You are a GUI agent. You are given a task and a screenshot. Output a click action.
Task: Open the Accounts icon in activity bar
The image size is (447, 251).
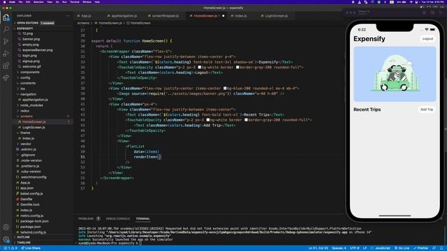pos(6,227)
